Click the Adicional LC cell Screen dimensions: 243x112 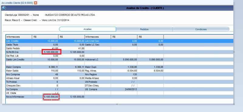pos(98,59)
